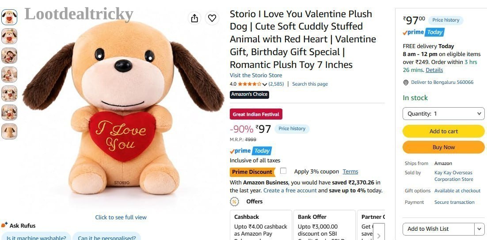The image size is (487, 240).
Task: Click the offers percent badge icon
Action: [235, 202]
